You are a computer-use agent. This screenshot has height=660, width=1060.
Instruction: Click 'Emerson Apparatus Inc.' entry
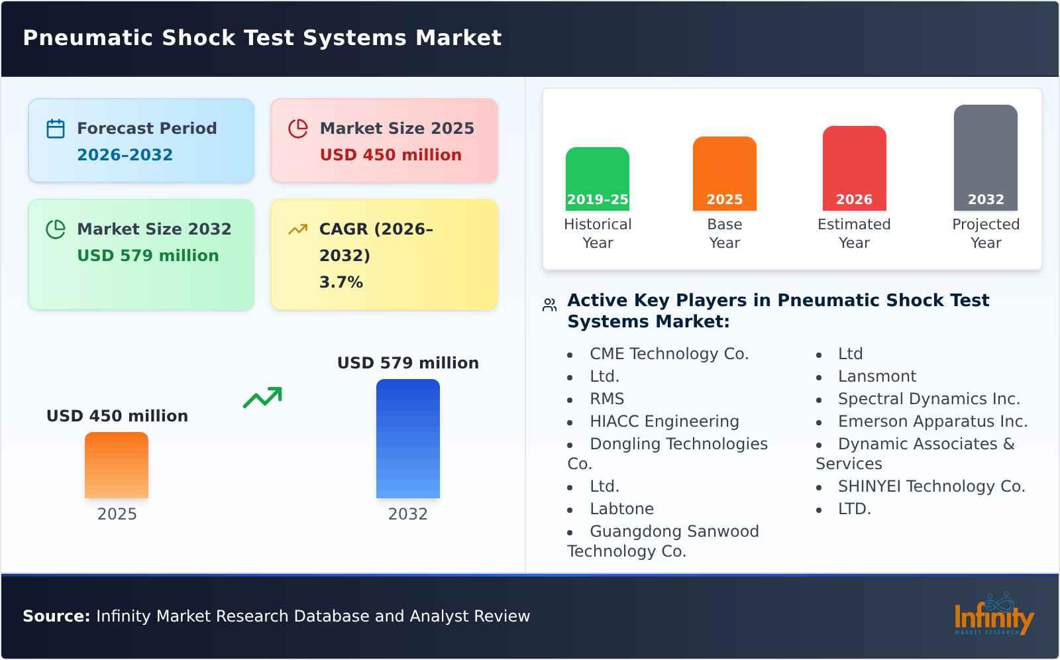coord(933,421)
